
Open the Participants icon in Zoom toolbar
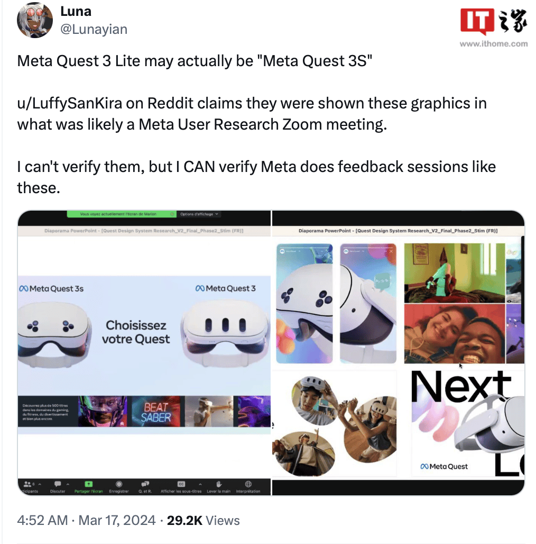pos(27,484)
